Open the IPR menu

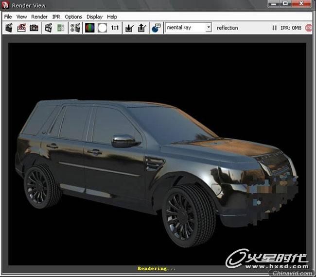point(56,16)
